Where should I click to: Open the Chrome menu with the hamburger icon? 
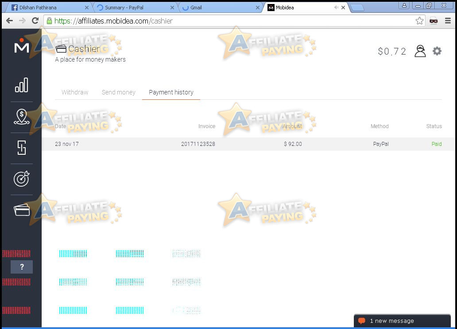448,20
